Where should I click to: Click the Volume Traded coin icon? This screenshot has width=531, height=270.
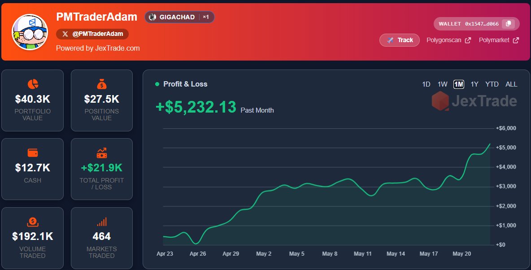click(32, 222)
